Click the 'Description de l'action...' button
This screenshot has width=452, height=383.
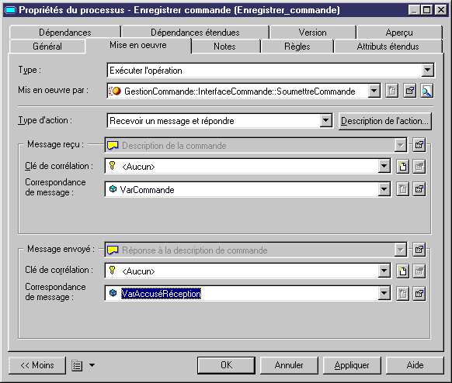point(385,121)
